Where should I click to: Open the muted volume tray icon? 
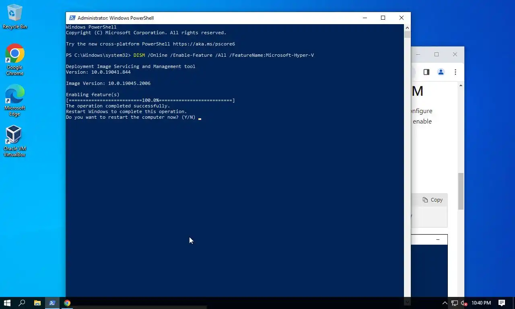coord(464,303)
